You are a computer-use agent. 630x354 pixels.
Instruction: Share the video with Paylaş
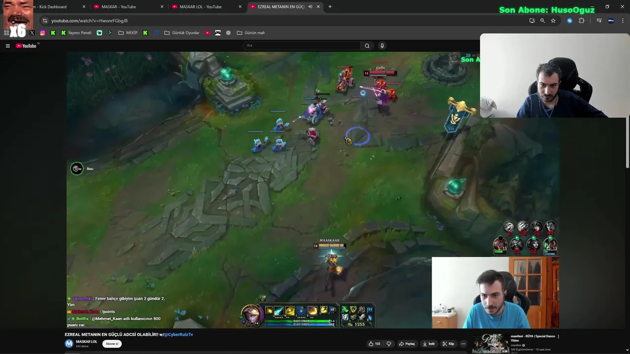point(407,344)
